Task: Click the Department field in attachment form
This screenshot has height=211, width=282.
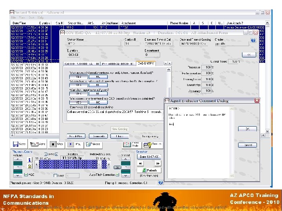Action: [x=152, y=55]
